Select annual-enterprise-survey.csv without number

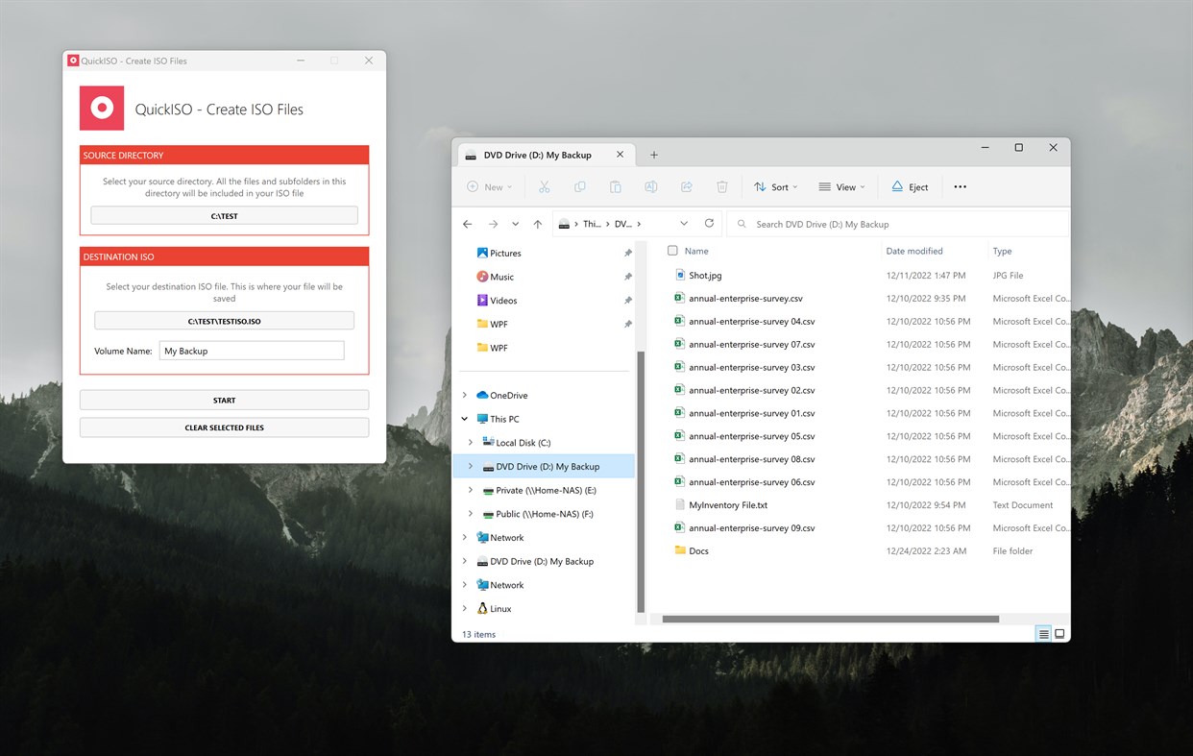(738, 298)
